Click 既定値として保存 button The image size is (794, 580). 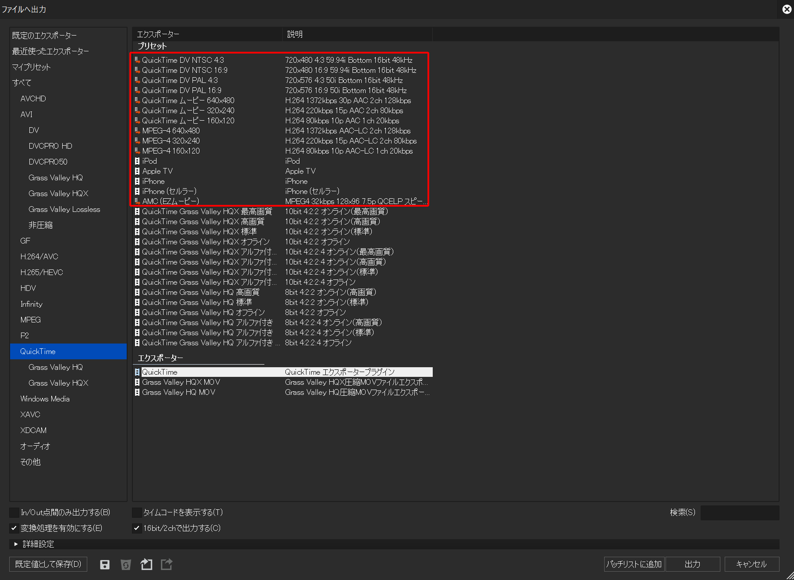[x=48, y=564]
